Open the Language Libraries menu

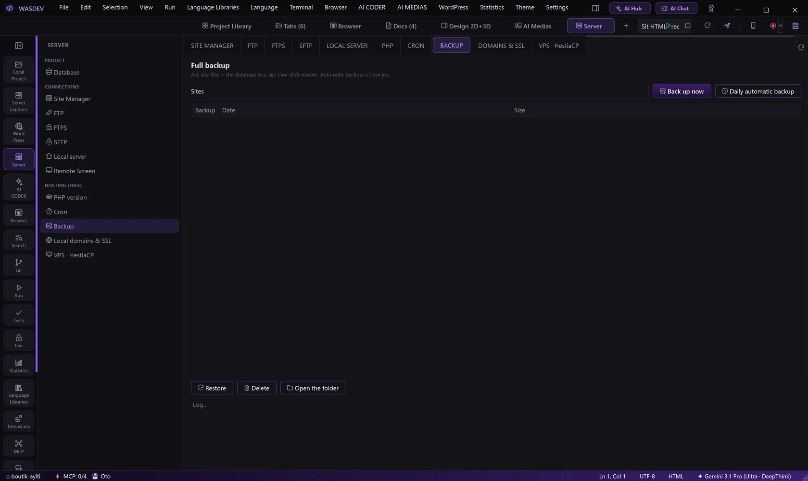[213, 7]
